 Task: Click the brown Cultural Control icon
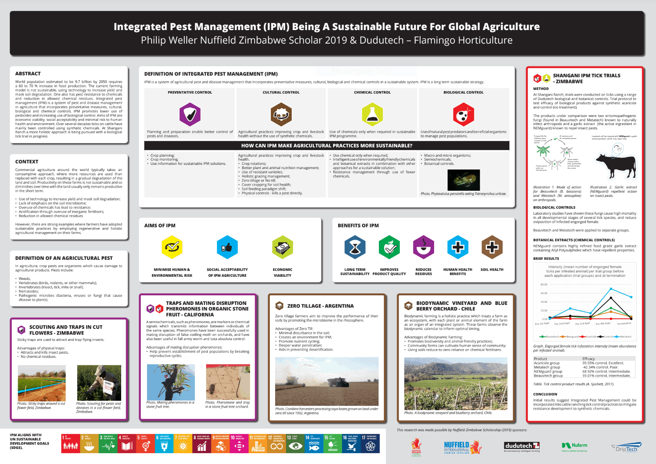pyautogui.click(x=281, y=114)
